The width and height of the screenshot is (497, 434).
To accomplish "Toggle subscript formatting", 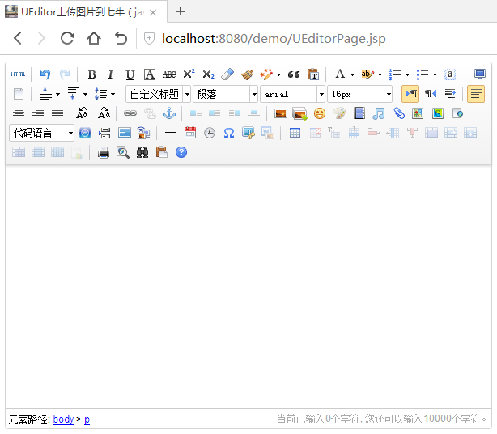I will click(208, 74).
